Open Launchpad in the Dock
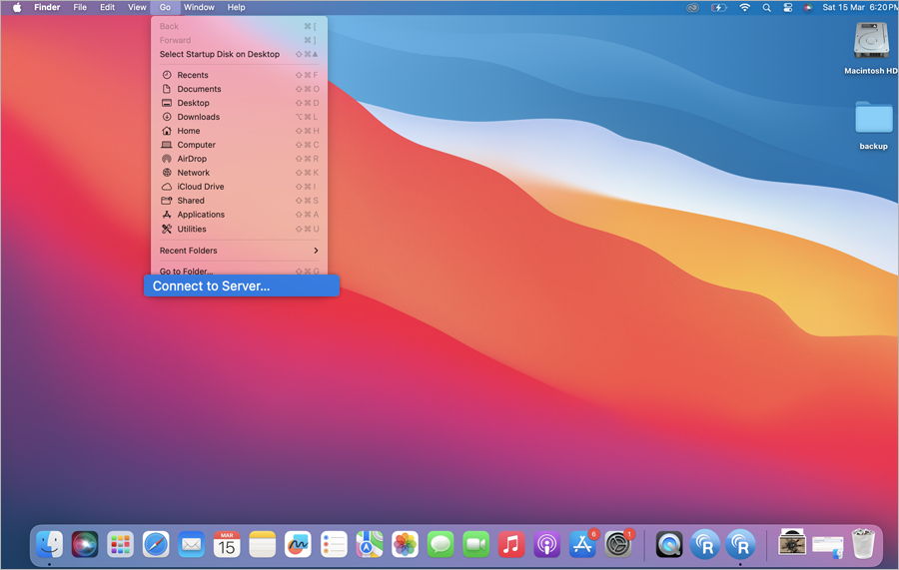 (x=121, y=544)
